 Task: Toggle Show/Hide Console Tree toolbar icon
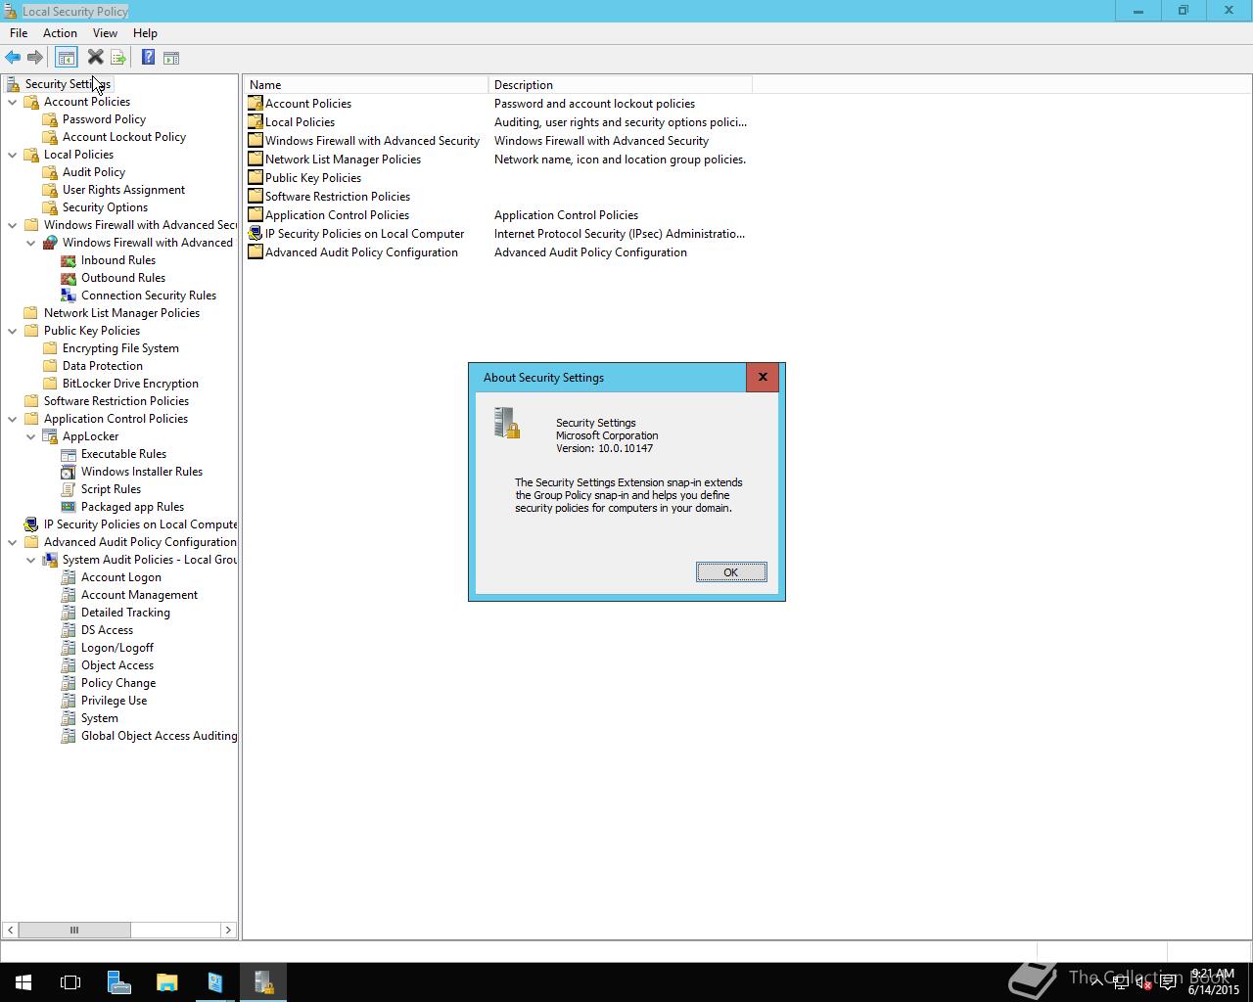(66, 58)
